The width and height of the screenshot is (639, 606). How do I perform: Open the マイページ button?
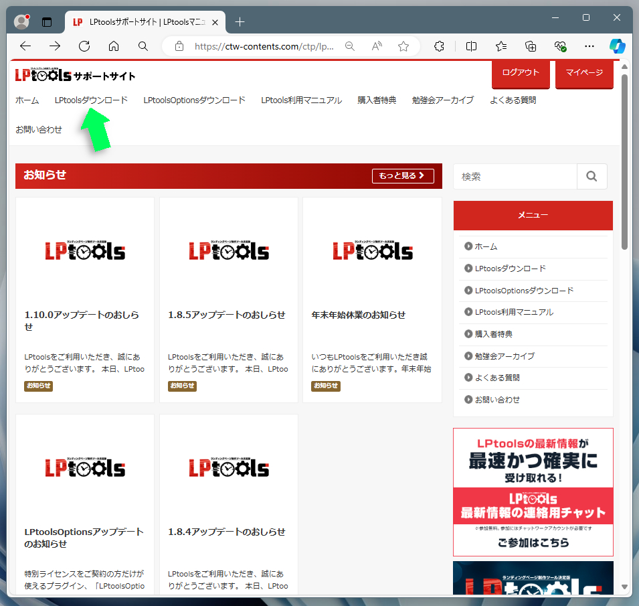(x=584, y=73)
